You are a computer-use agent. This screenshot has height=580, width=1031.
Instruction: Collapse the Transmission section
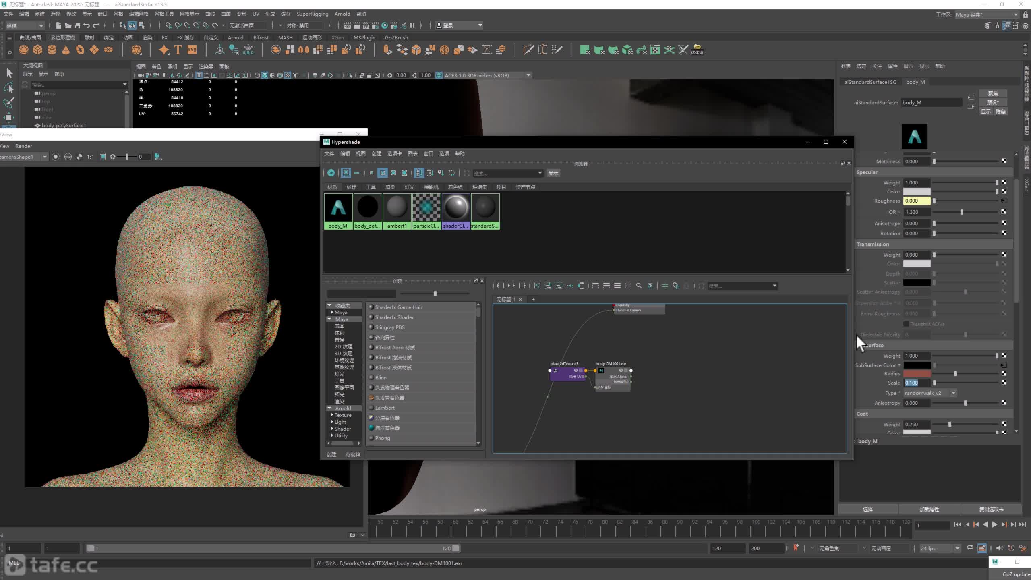(872, 244)
